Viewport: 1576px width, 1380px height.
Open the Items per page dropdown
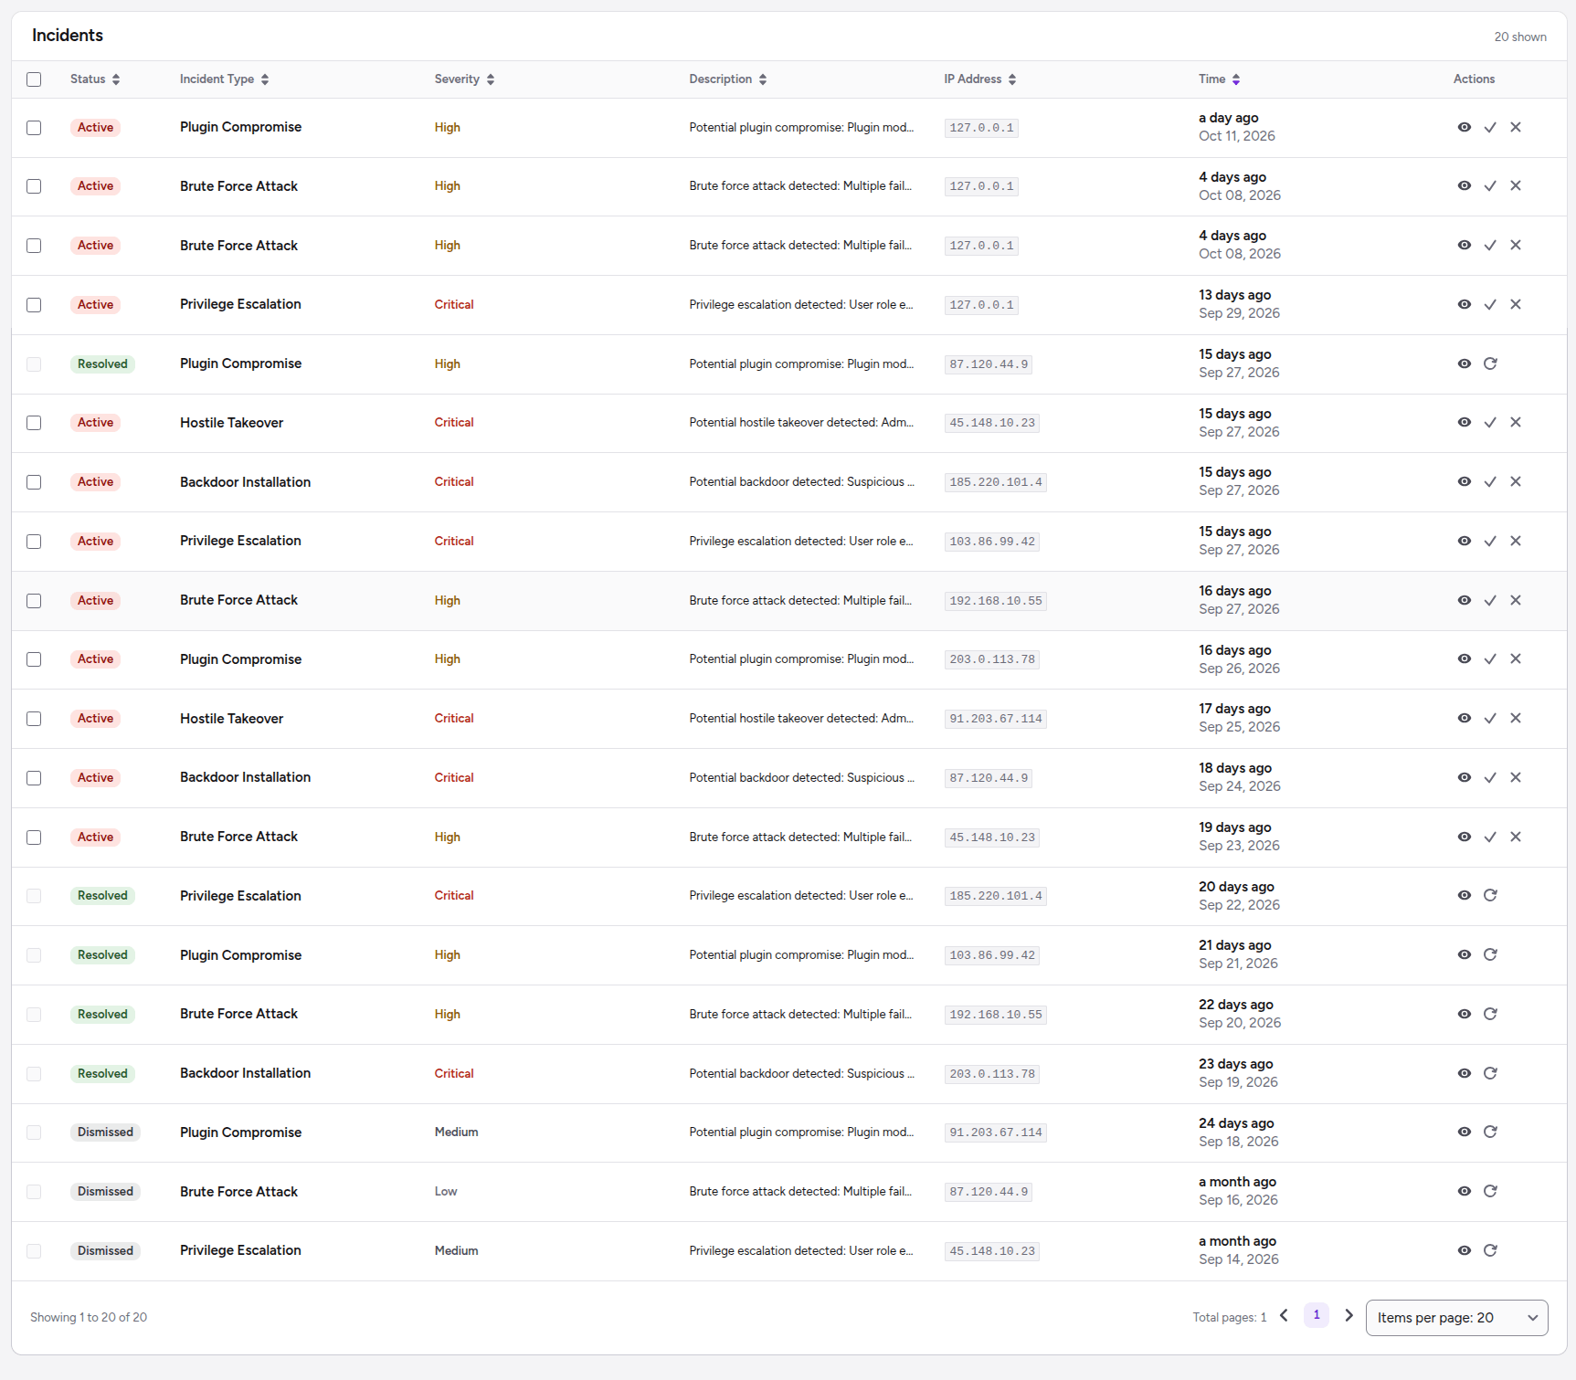[x=1456, y=1317]
